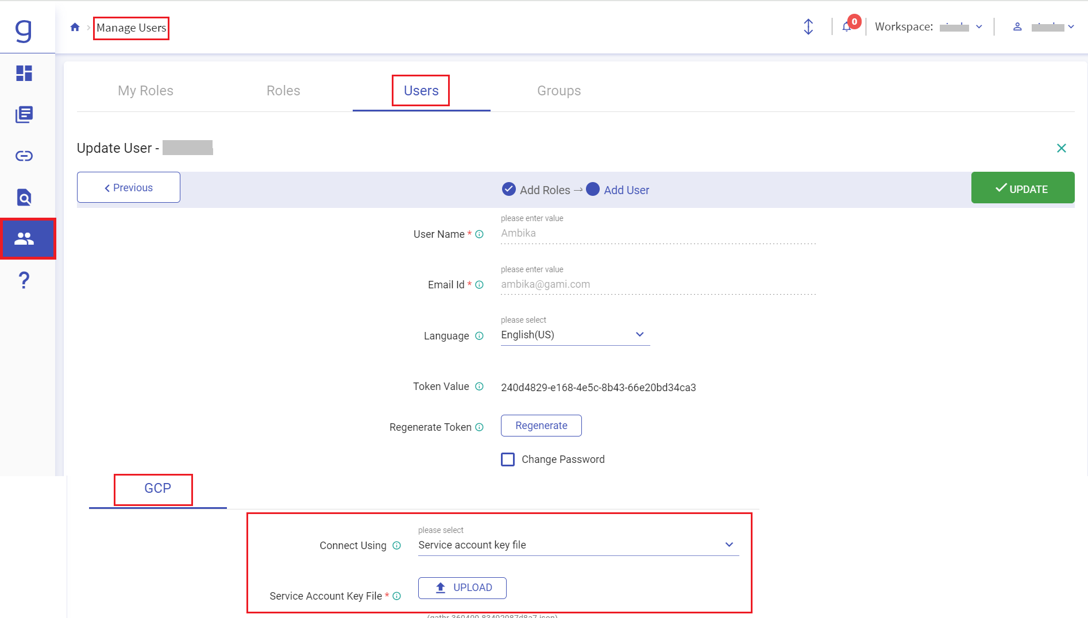
Task: Show info for Regenerate Token
Action: [x=480, y=427]
